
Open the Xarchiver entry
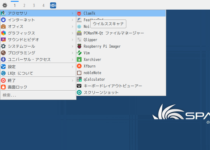tap(121, 59)
